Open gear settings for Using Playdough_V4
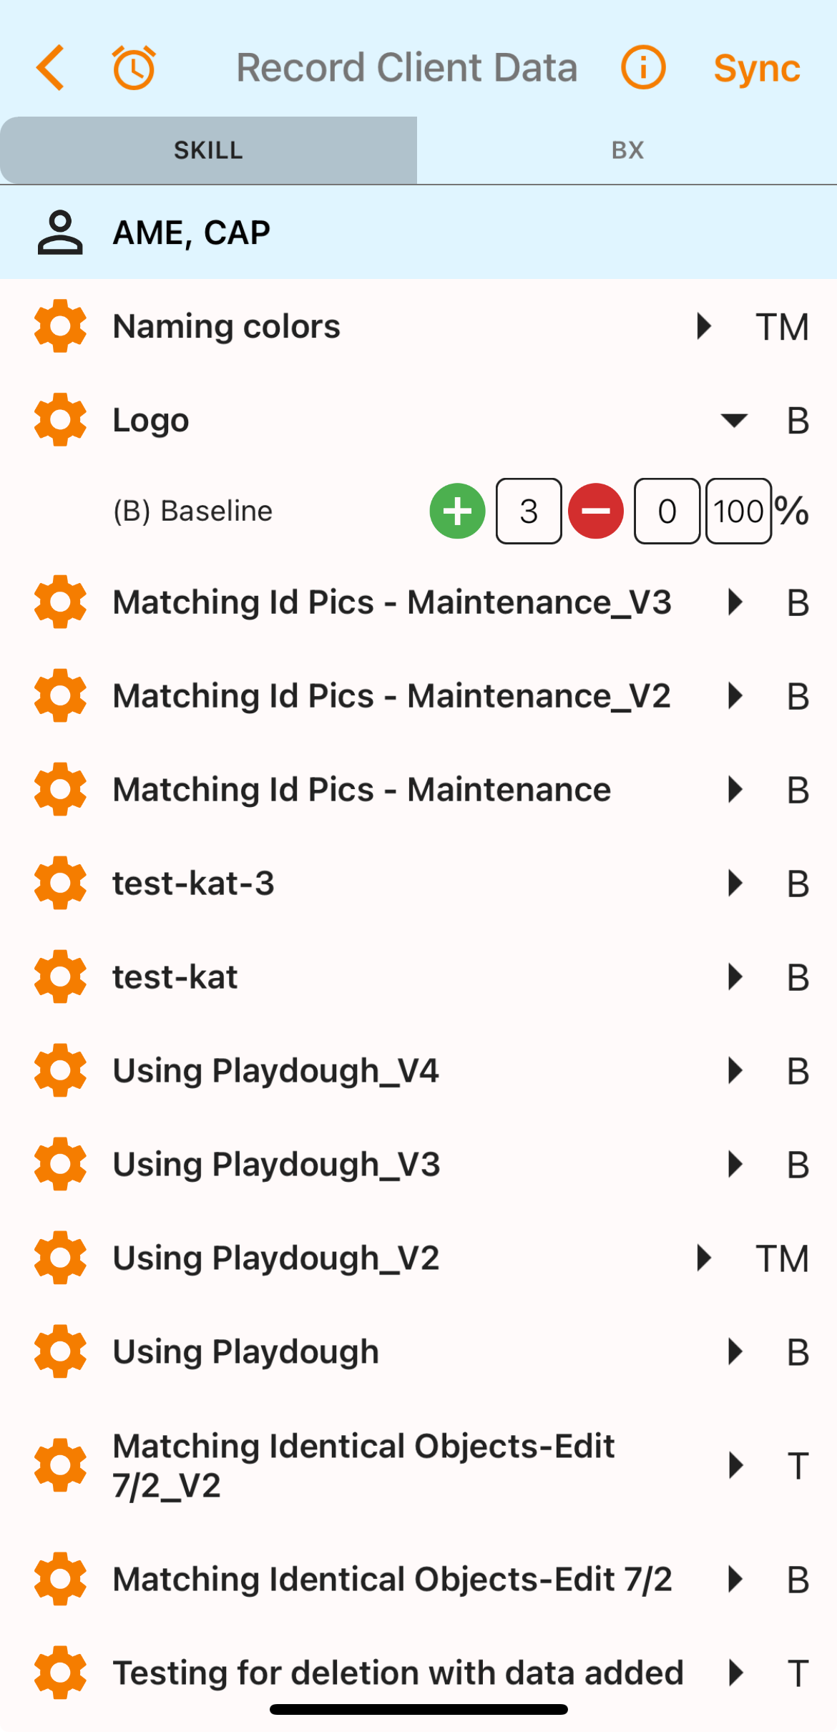The image size is (837, 1732). (61, 1071)
